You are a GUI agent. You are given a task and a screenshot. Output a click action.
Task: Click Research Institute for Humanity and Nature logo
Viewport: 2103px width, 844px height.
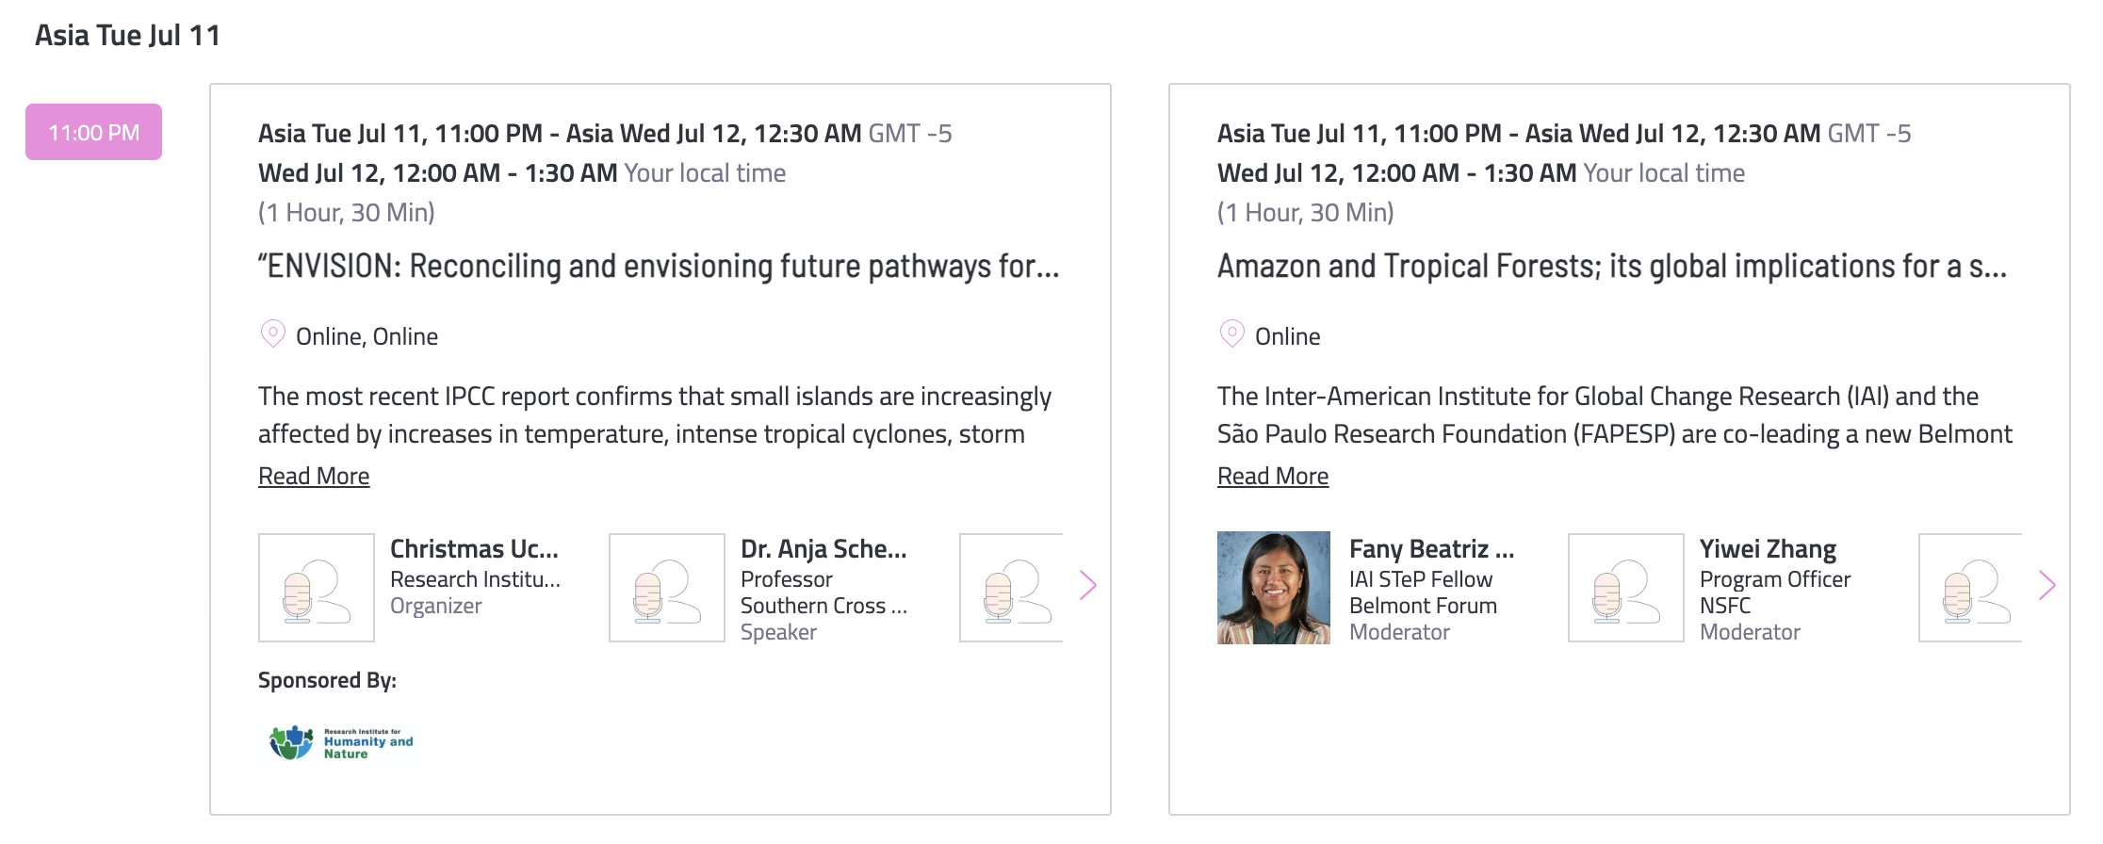(341, 743)
